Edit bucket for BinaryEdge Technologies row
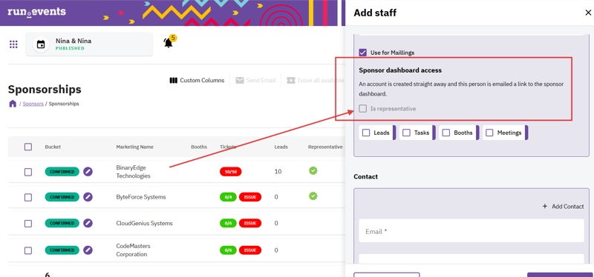The width and height of the screenshot is (594, 277). click(x=88, y=172)
